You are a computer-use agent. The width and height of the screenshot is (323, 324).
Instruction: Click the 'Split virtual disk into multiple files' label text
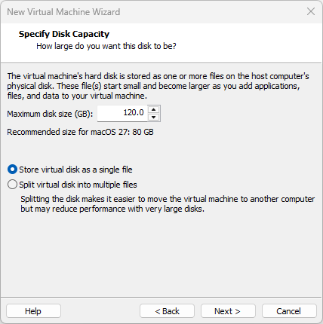78,185
